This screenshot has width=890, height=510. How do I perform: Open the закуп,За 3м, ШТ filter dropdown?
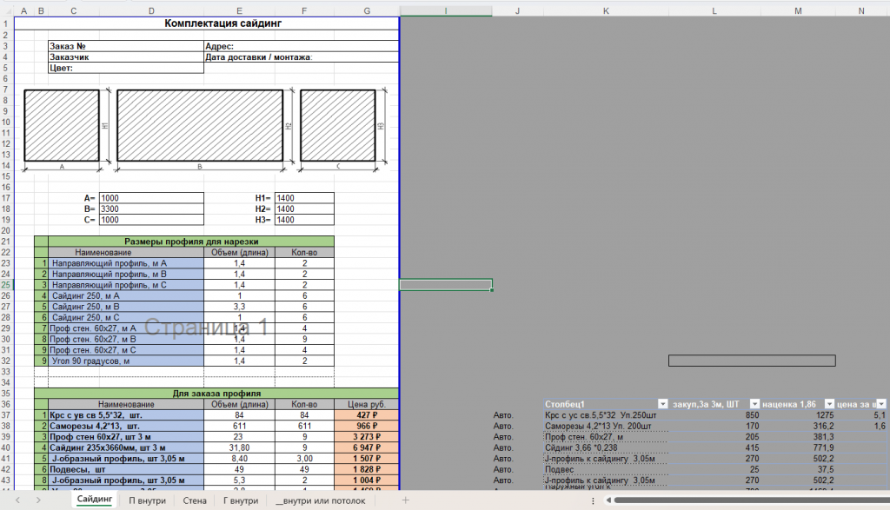tap(754, 404)
